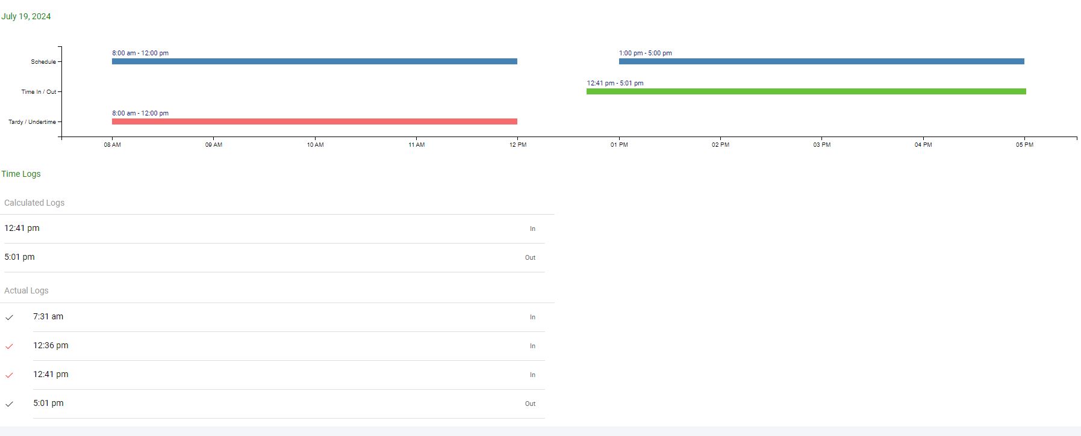This screenshot has width=1081, height=436.
Task: Select the blue 8:00 am - 12:00 pm schedule bar
Action: pos(314,61)
